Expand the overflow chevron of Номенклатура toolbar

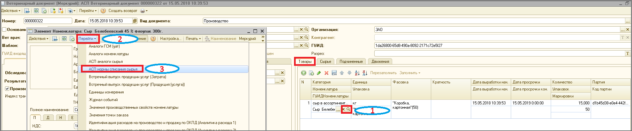[x=263, y=37]
